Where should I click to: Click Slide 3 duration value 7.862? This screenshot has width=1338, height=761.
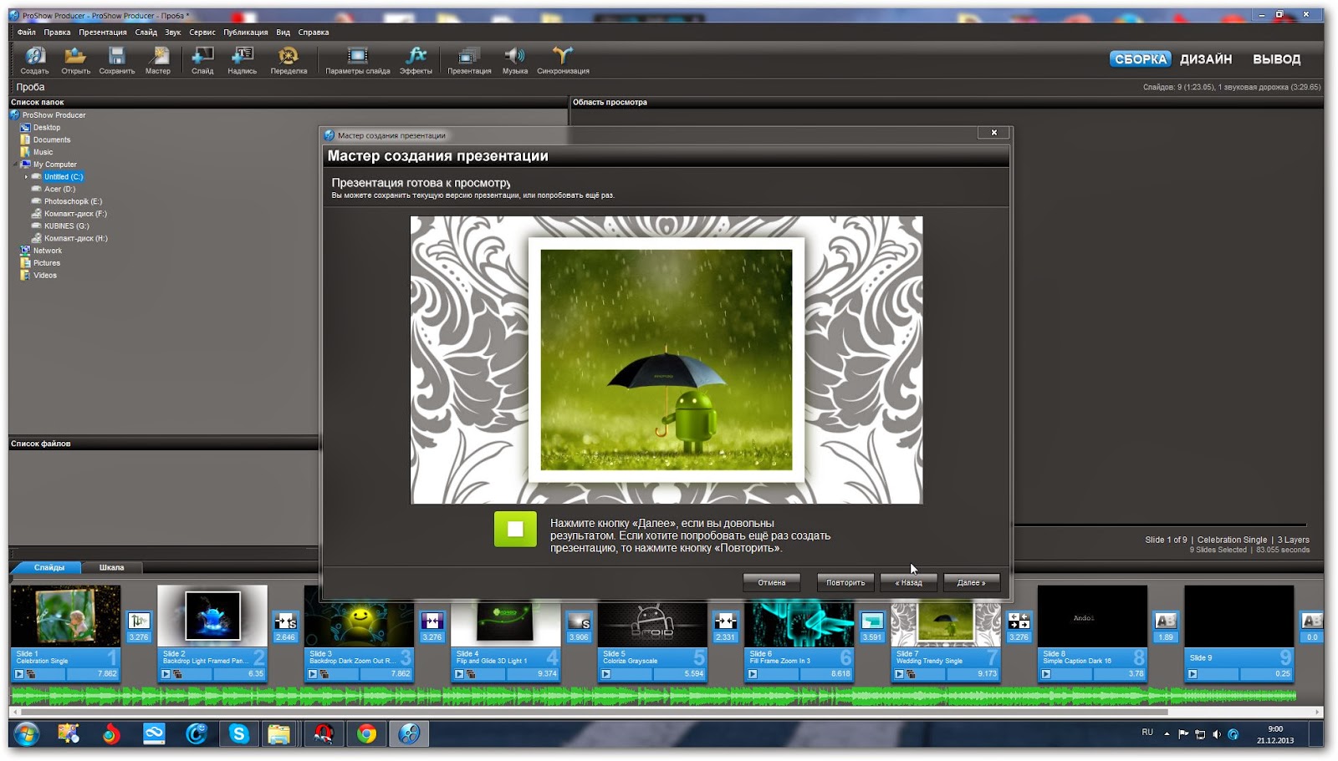(x=401, y=674)
